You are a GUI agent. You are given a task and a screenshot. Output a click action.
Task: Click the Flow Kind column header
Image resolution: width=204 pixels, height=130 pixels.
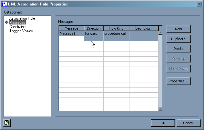[116, 28]
